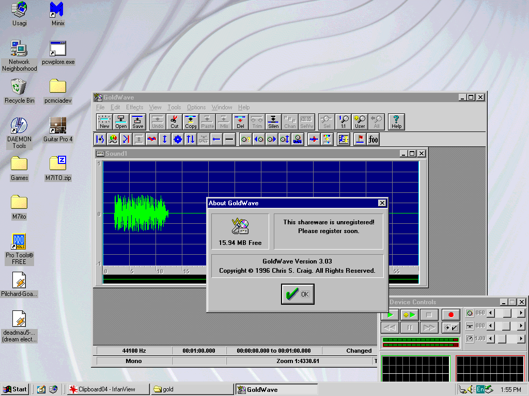The image size is (529, 396).
Task: Click the GoldWave logo icon in About dialog
Action: (x=240, y=226)
